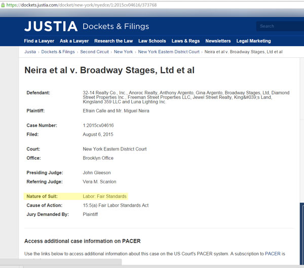This screenshot has height=268, width=304.
Task: Go to Law Schools navigation item
Action: pos(152,41)
